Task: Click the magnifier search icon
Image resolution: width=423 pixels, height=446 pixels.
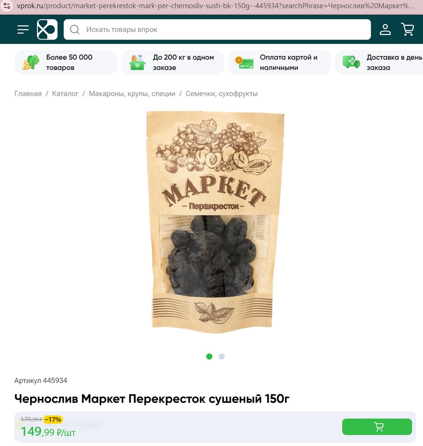Action: coord(74,29)
